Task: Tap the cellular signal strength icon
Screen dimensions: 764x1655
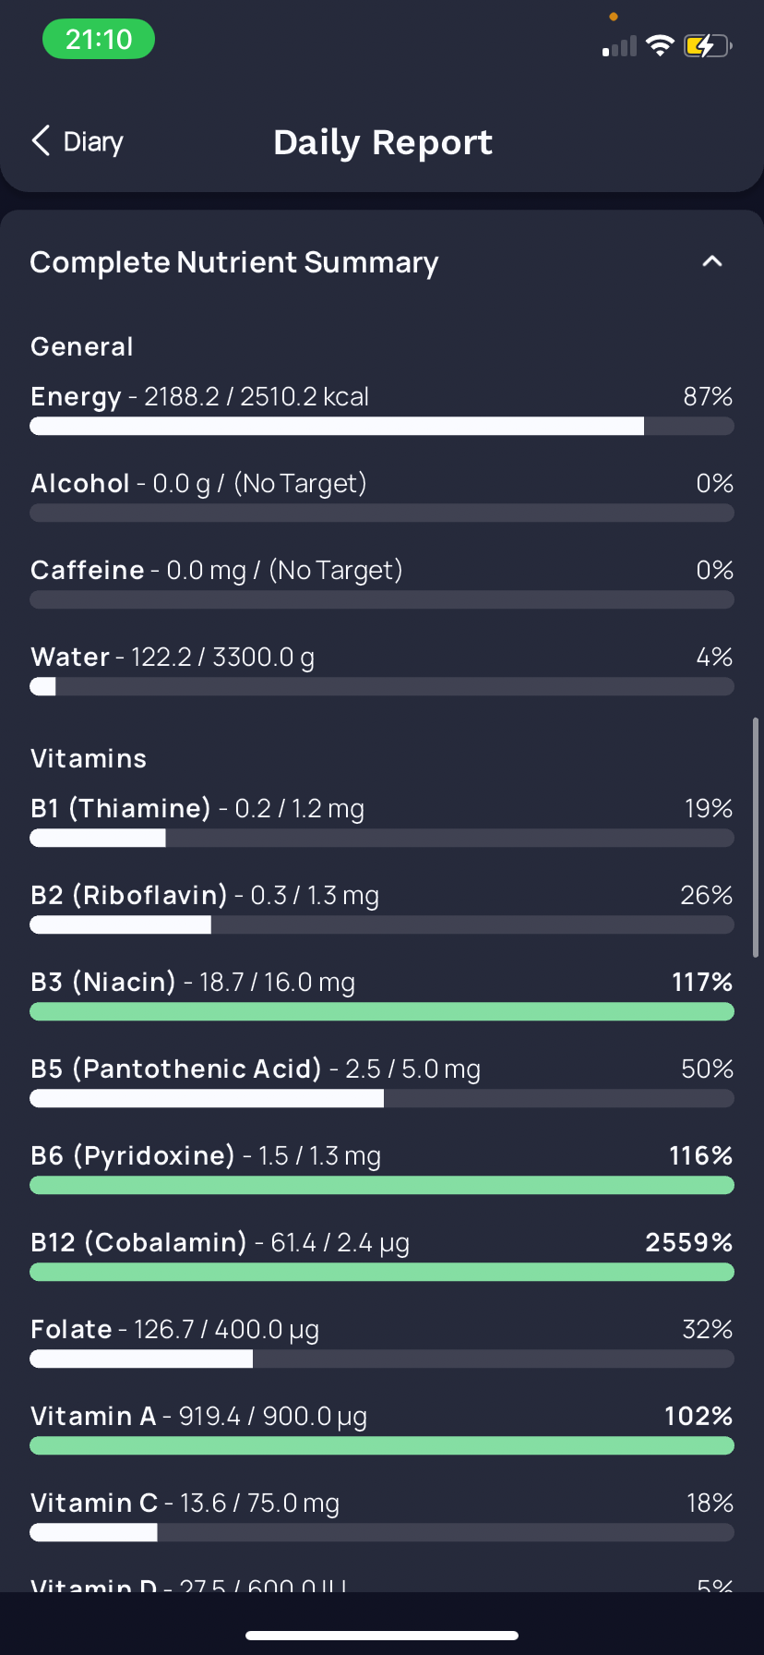Action: click(x=619, y=47)
